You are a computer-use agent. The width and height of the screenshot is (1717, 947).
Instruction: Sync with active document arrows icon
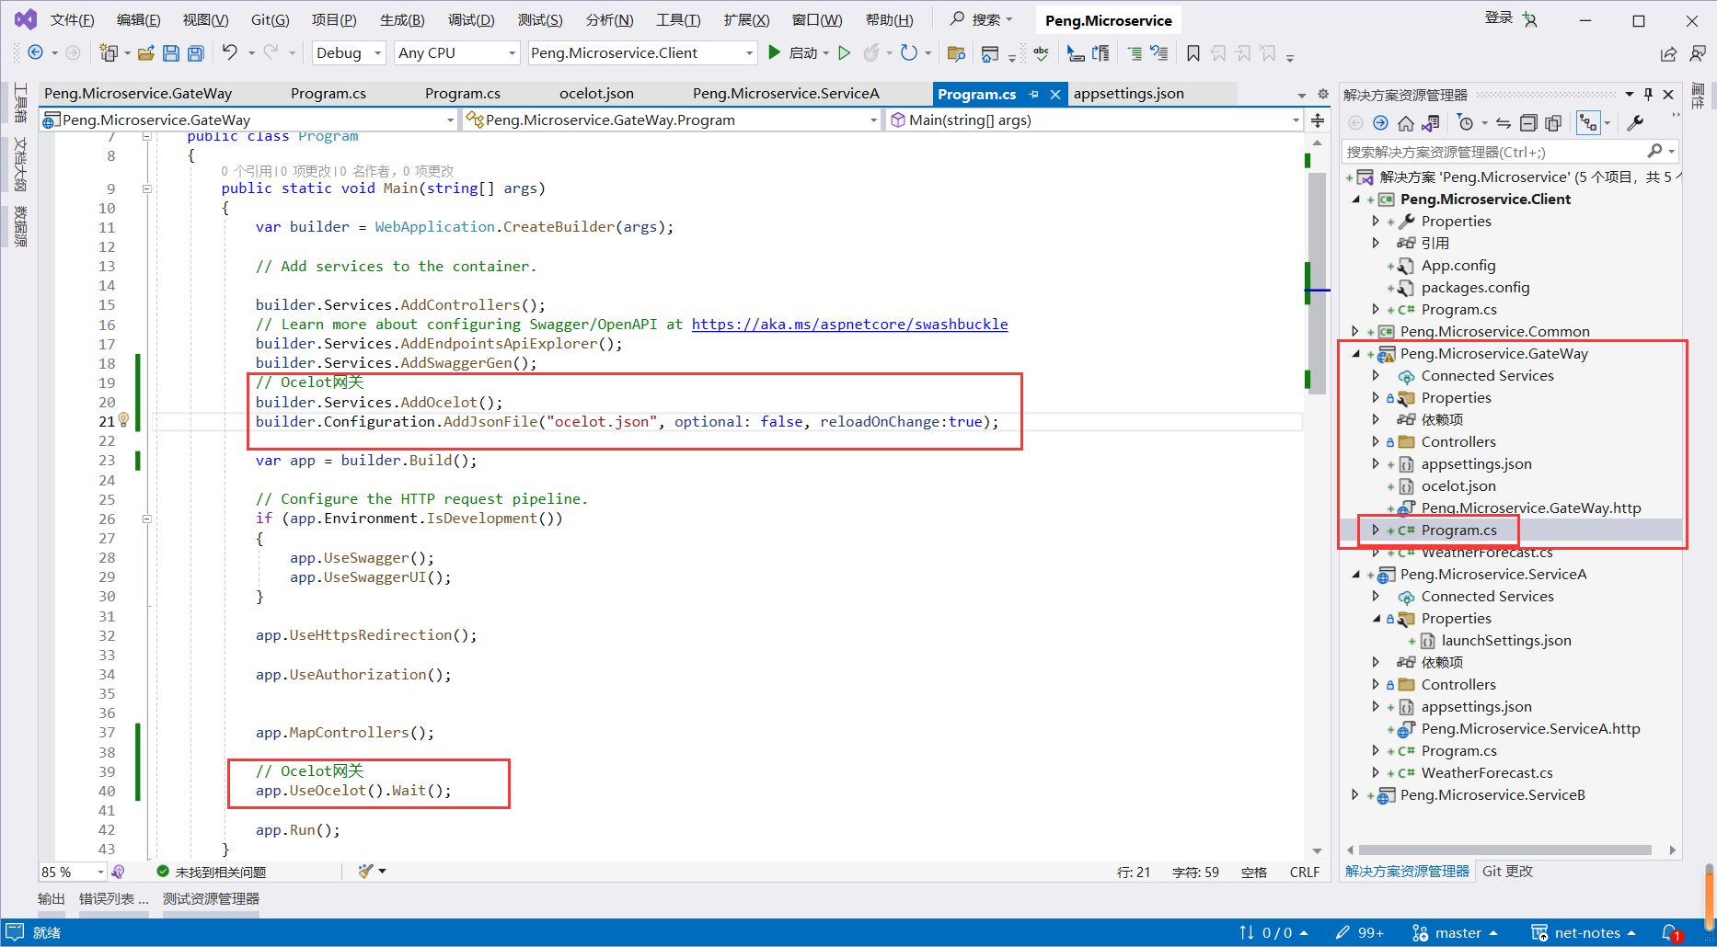1504,123
